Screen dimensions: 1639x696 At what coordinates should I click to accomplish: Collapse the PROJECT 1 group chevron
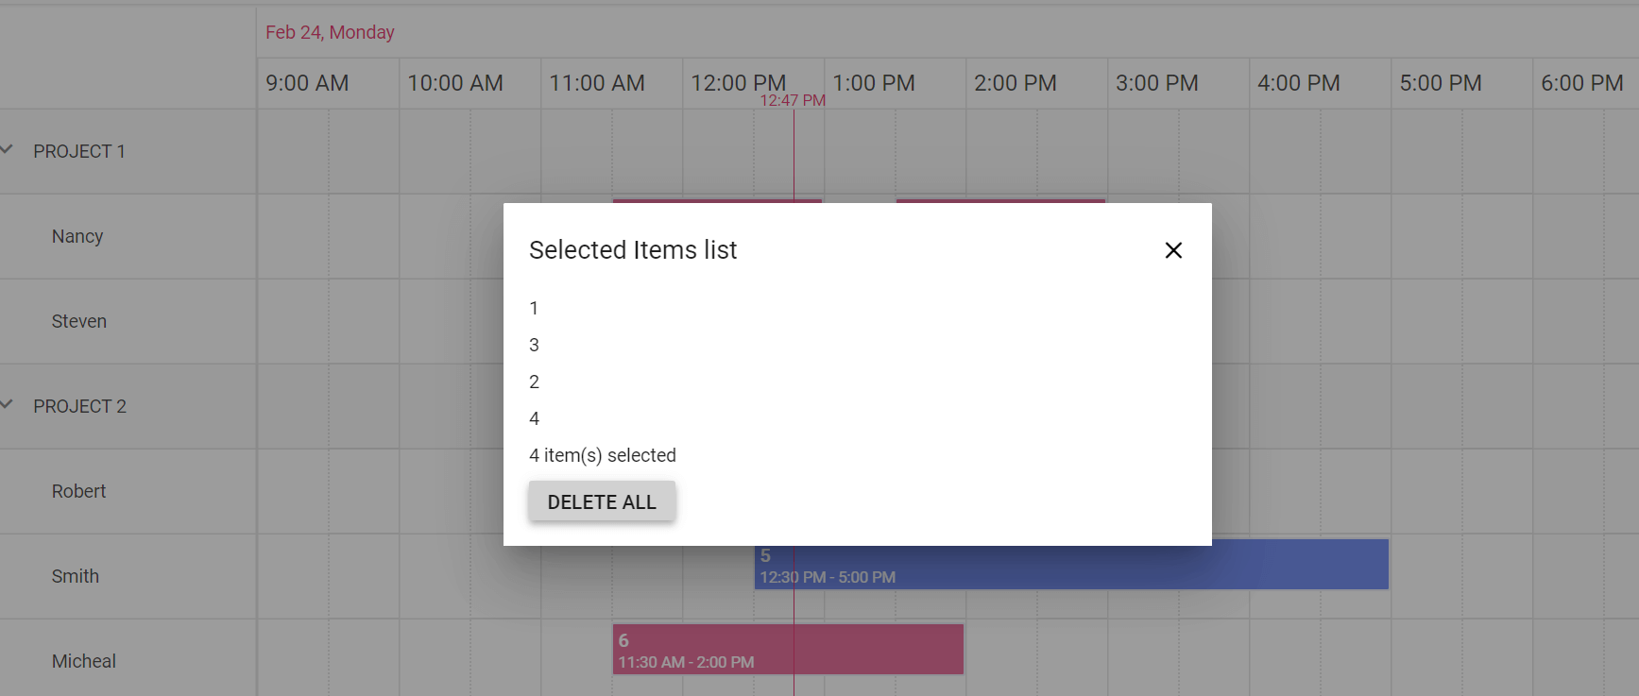8,149
